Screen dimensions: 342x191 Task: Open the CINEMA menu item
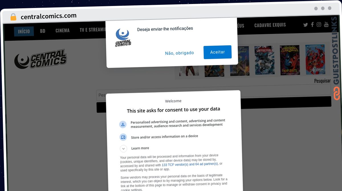pyautogui.click(x=62, y=30)
